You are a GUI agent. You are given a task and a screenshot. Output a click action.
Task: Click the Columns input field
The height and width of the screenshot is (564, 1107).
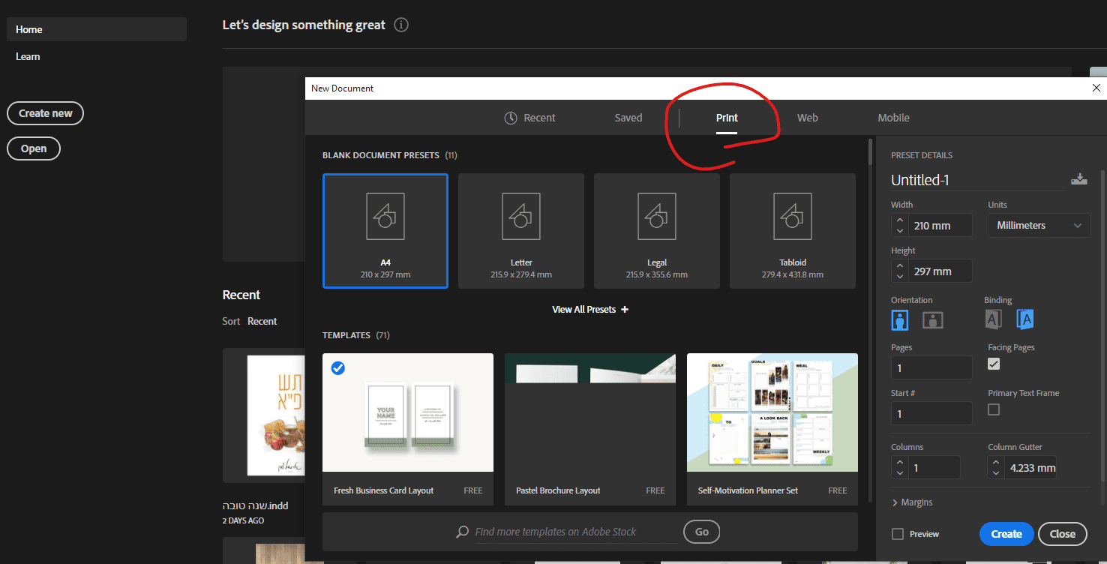(934, 467)
